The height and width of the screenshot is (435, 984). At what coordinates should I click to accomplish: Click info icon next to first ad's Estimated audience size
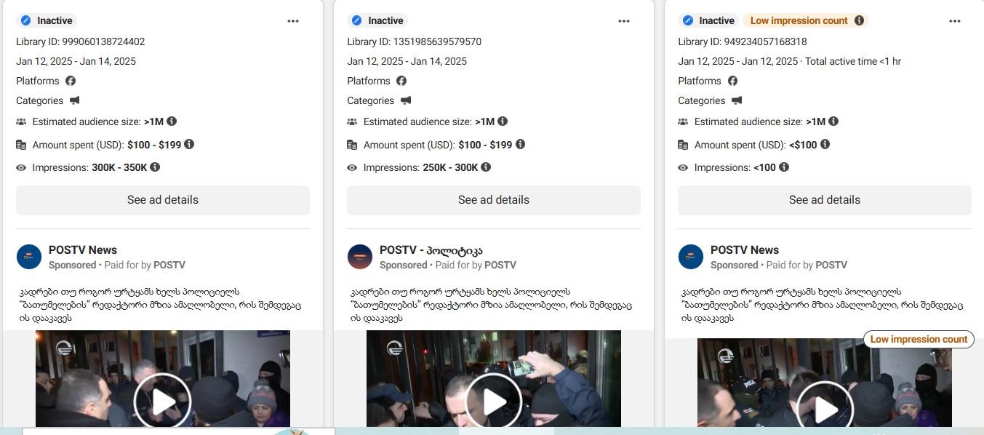coord(172,121)
